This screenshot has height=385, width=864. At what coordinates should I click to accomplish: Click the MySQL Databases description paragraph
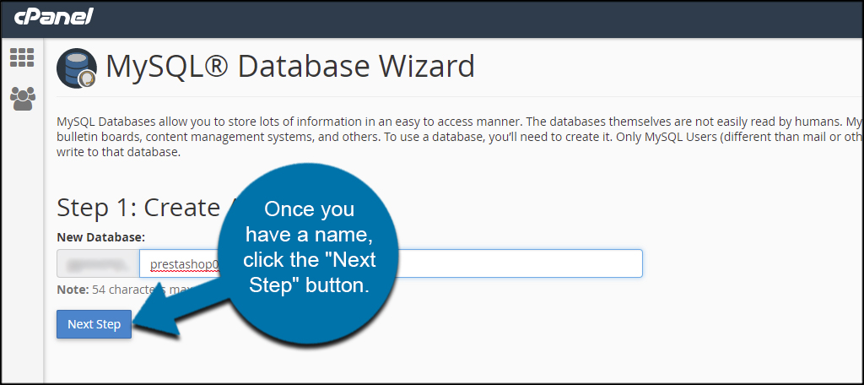460,137
